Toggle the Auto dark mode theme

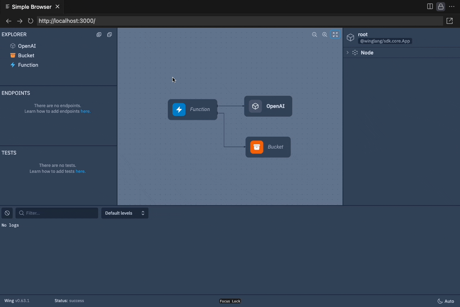[x=446, y=301]
